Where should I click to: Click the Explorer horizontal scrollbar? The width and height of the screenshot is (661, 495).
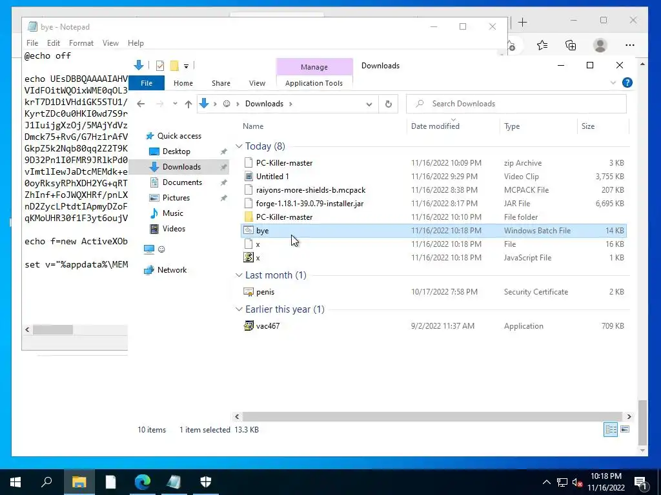click(x=432, y=416)
